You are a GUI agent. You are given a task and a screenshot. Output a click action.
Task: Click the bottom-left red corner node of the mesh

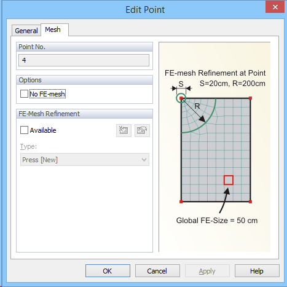click(x=181, y=202)
